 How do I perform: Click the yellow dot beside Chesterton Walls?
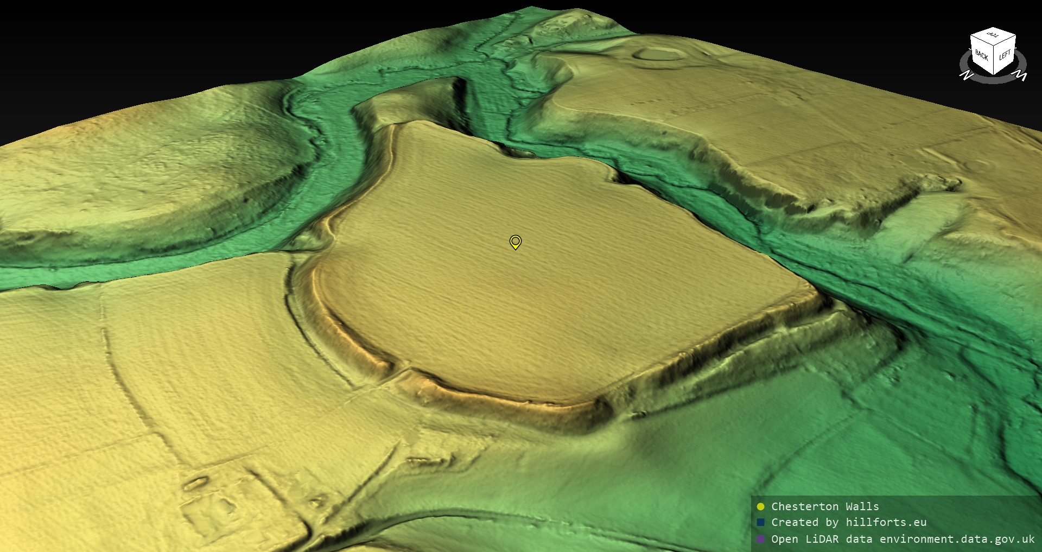point(760,506)
